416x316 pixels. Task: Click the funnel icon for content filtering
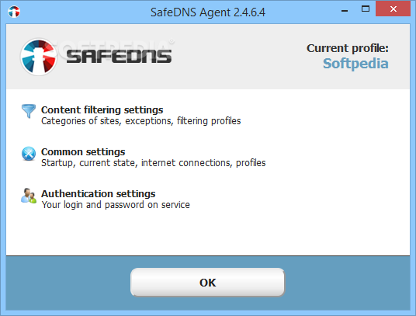[x=29, y=111]
